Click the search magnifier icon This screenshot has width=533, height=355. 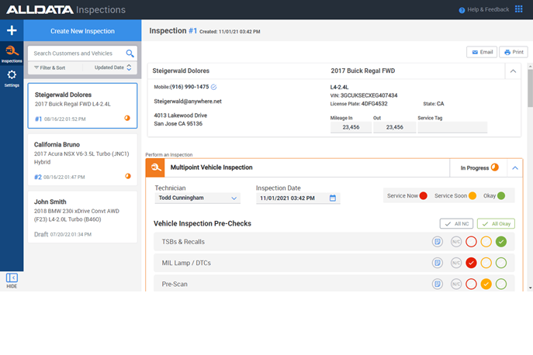pos(130,53)
